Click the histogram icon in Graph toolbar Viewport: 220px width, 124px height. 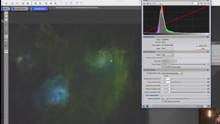point(161,3)
